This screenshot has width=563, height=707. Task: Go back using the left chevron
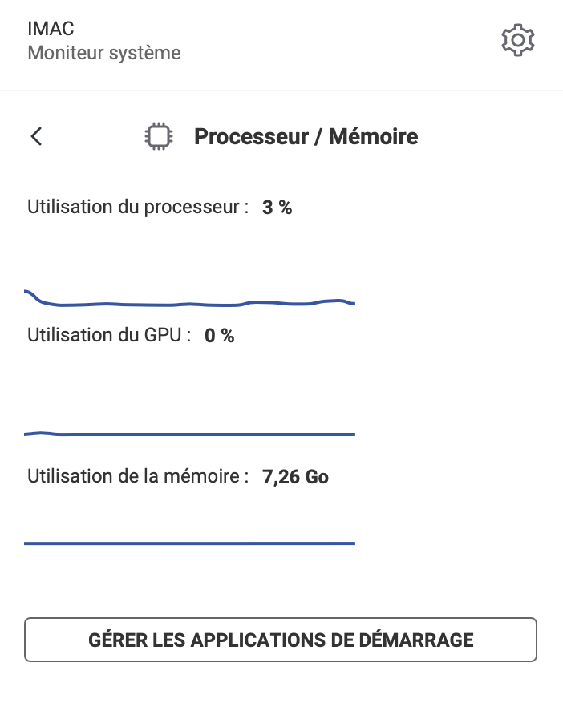tap(37, 136)
